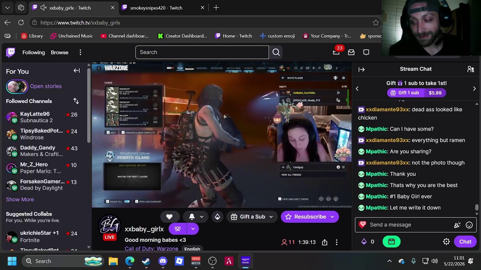481x270 pixels.
Task: Expand the purple collab dropdown arrow
Action: [193, 229]
